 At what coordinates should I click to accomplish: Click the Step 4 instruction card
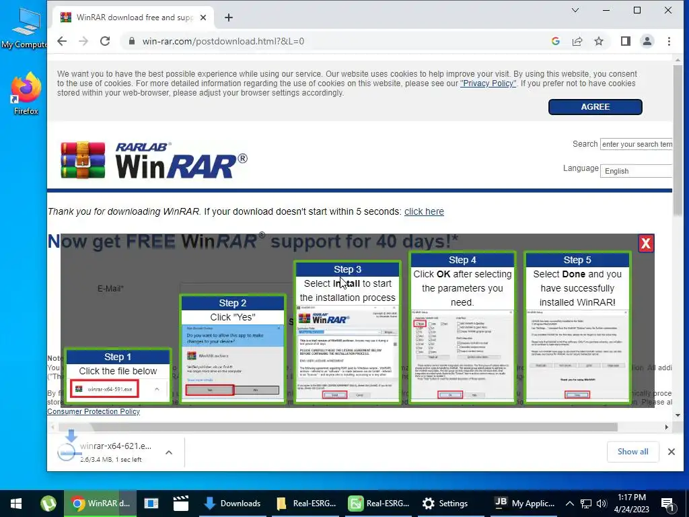(462, 327)
